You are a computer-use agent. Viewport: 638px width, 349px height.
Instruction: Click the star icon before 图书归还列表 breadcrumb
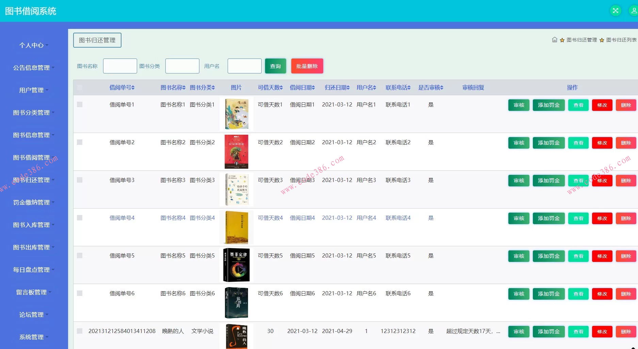pyautogui.click(x=602, y=39)
